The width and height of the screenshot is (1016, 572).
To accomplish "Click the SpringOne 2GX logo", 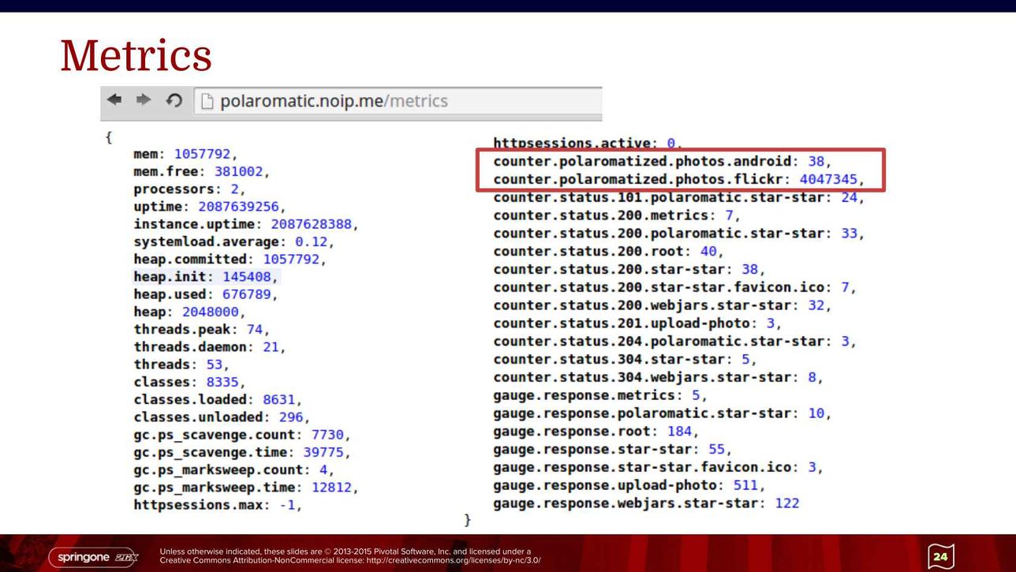I will [x=93, y=557].
